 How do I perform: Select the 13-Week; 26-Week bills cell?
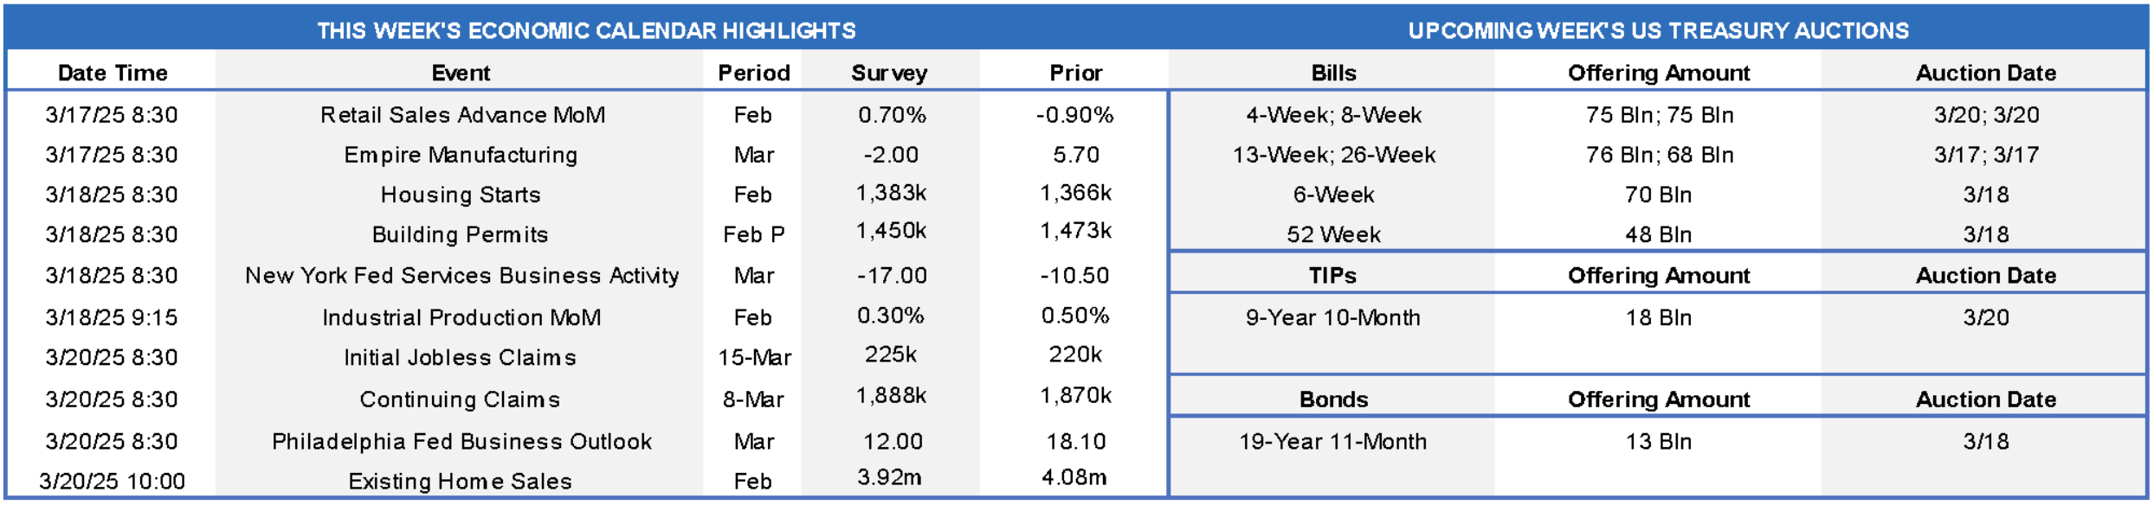point(1333,155)
